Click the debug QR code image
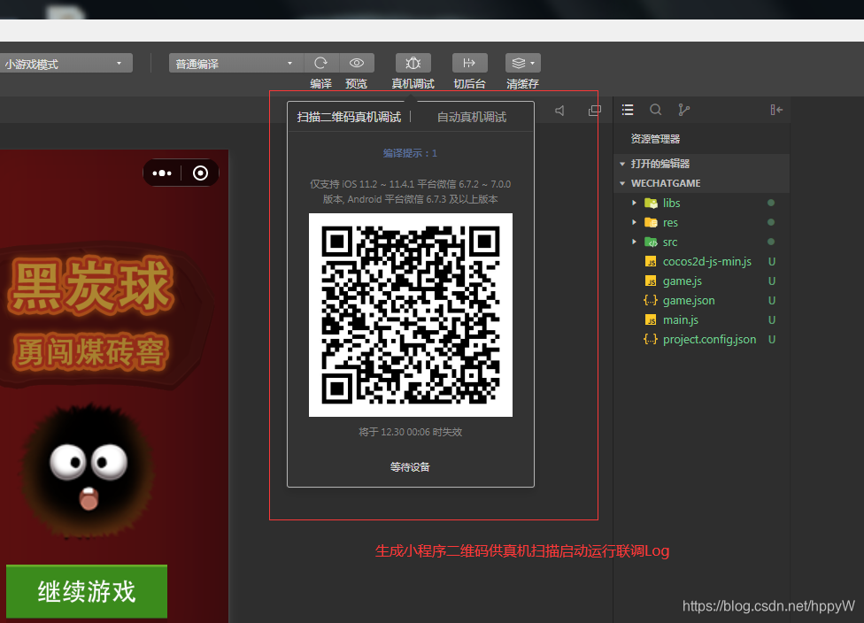 coord(411,314)
